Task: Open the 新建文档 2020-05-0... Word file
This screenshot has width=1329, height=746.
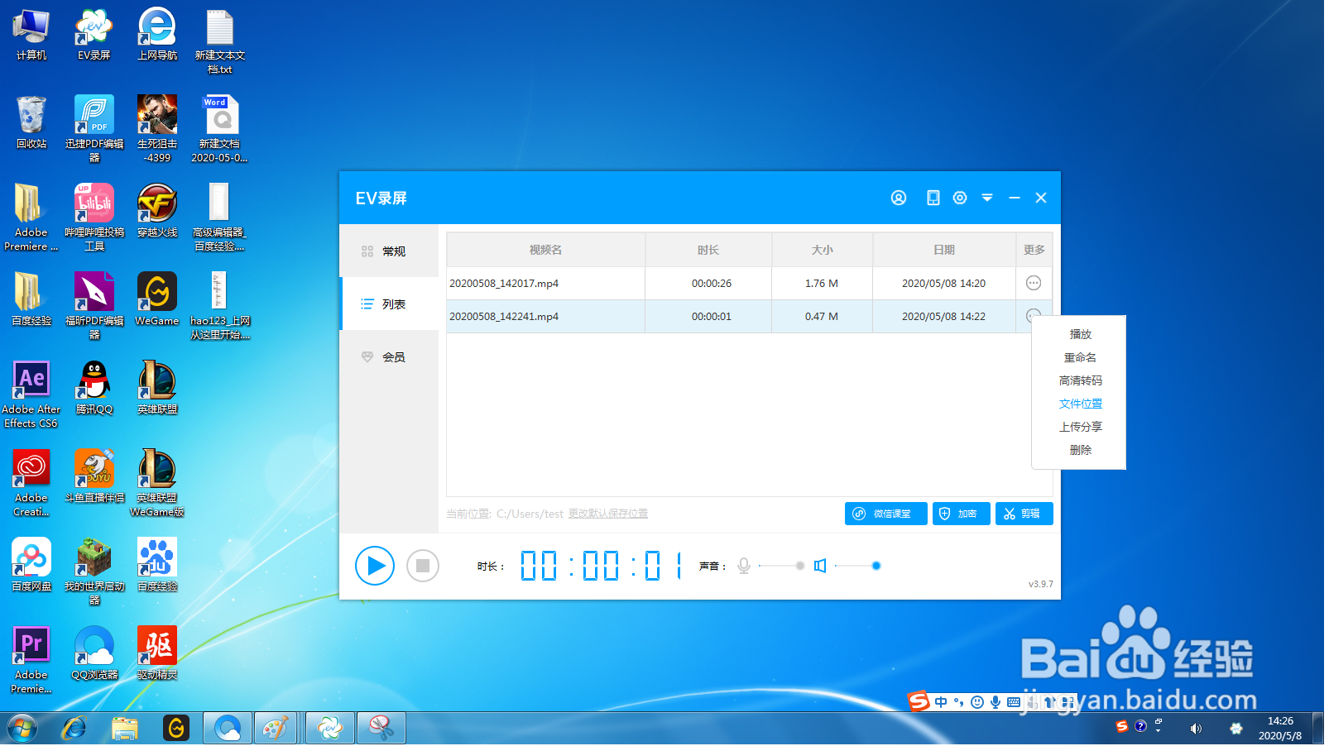Action: 220,129
